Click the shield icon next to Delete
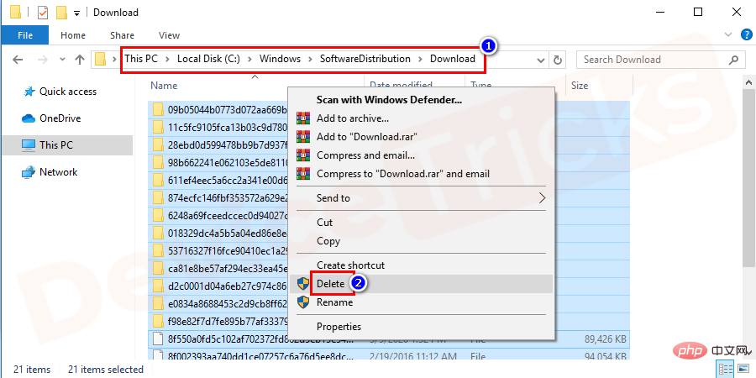 click(x=302, y=284)
